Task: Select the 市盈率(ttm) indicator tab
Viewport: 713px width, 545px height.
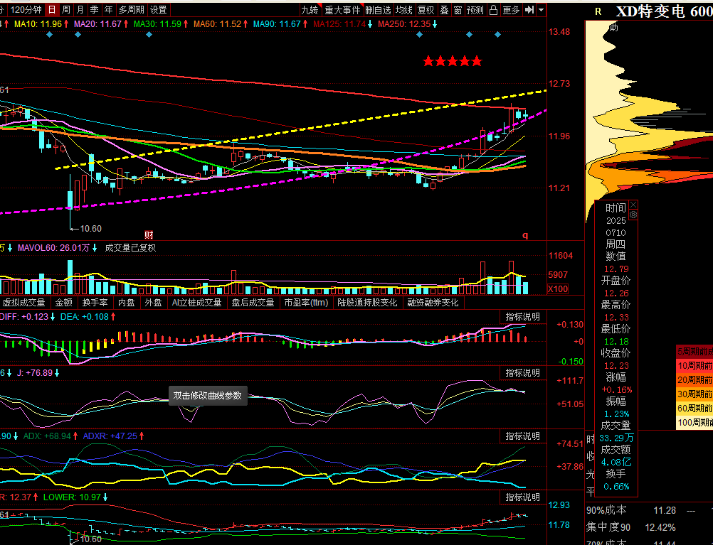Action: point(306,303)
